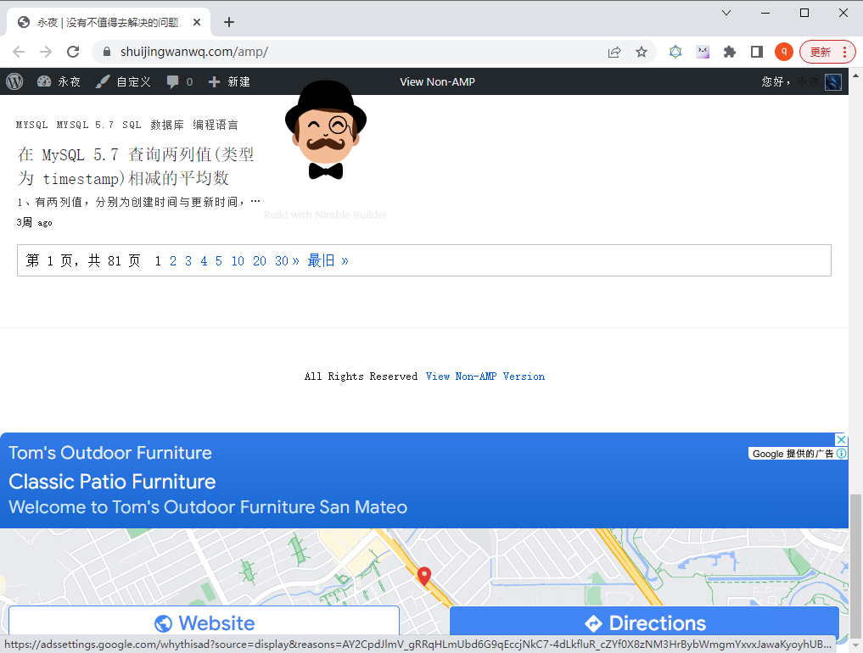This screenshot has width=863, height=653.
Task: Click View Non-AMP Version footer link
Action: point(485,377)
